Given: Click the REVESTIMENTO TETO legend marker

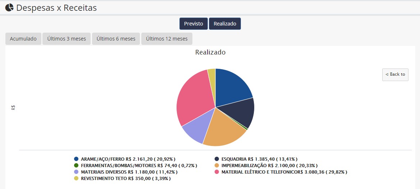Looking at the screenshot, I should click(76, 179).
